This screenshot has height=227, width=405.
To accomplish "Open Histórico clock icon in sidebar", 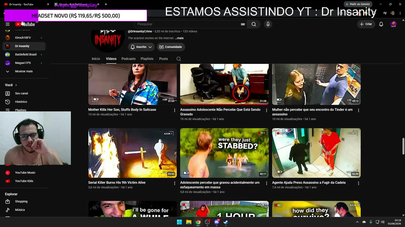I will [8, 102].
